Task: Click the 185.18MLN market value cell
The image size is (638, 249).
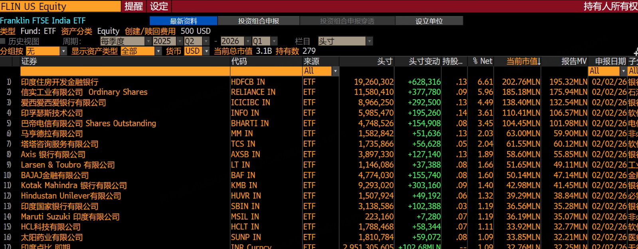Action: [521, 92]
